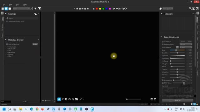Set the first flag (pick) icon
Viewport: 200px width, 112px height.
[114, 9]
